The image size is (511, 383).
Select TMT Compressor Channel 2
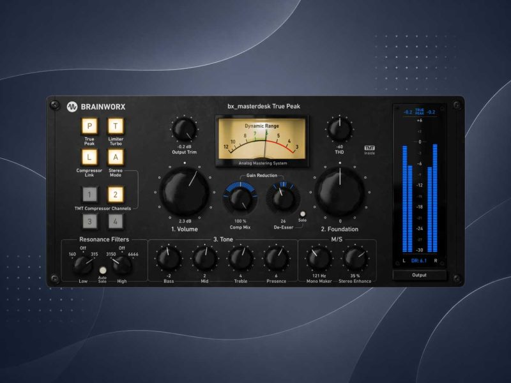pyautogui.click(x=116, y=195)
